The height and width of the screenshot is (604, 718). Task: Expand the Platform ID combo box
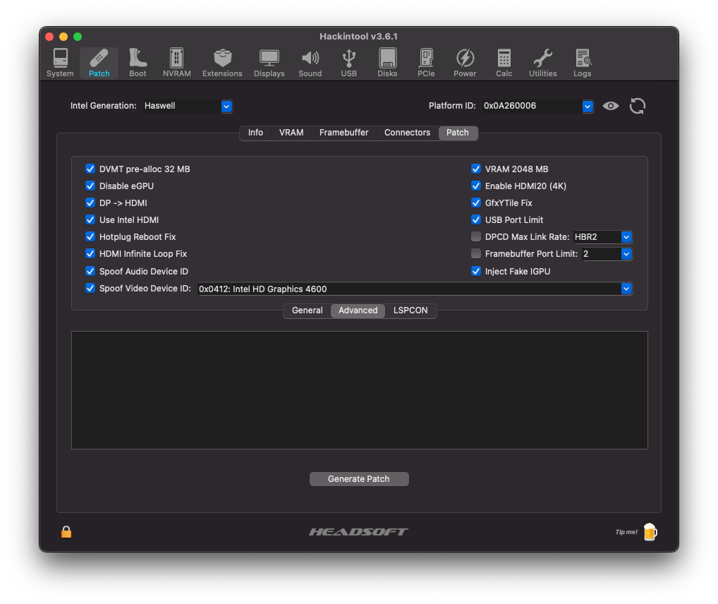click(x=588, y=106)
